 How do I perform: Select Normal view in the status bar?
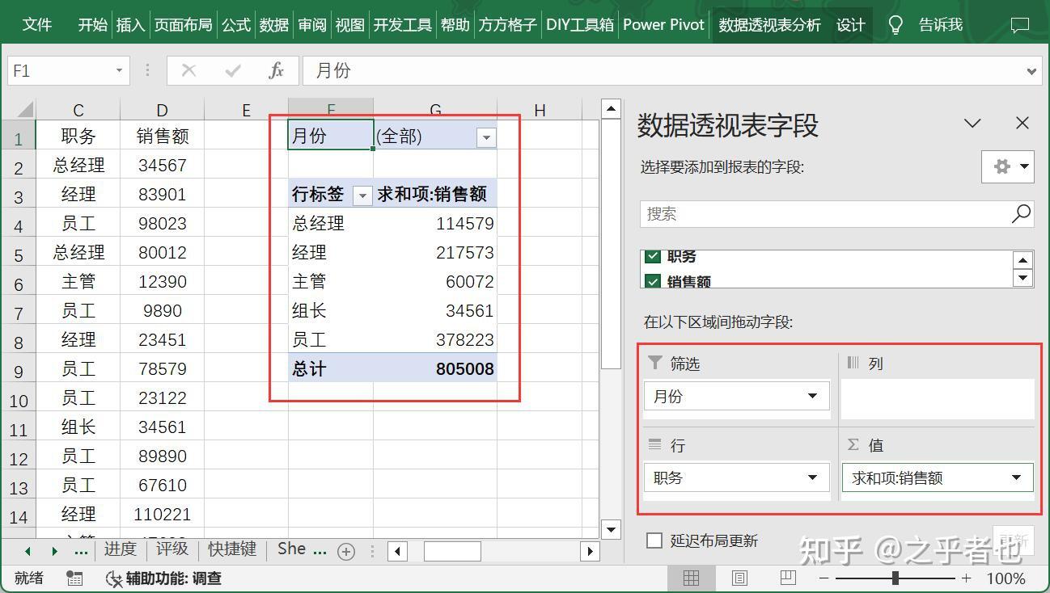691,578
